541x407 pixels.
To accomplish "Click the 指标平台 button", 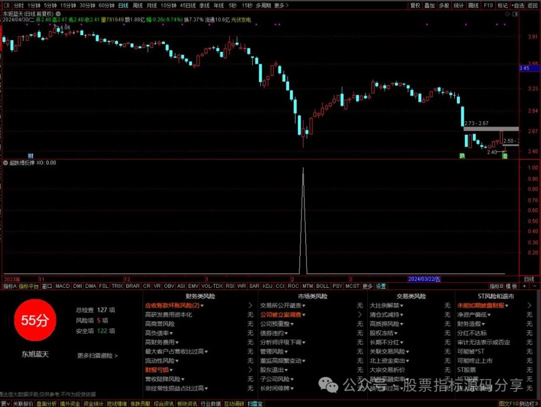I will 29,286.
